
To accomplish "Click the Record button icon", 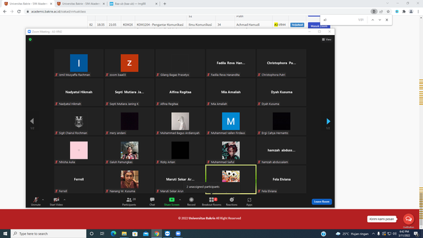I will (x=191, y=200).
